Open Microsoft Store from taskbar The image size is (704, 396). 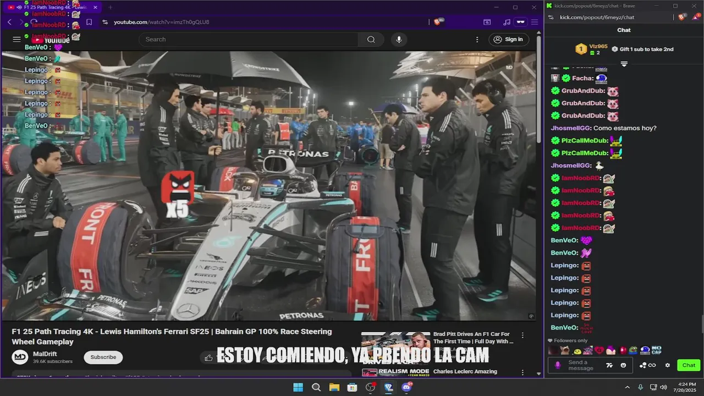[352, 387]
